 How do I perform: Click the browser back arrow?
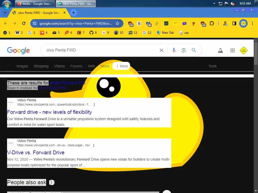[6, 23]
